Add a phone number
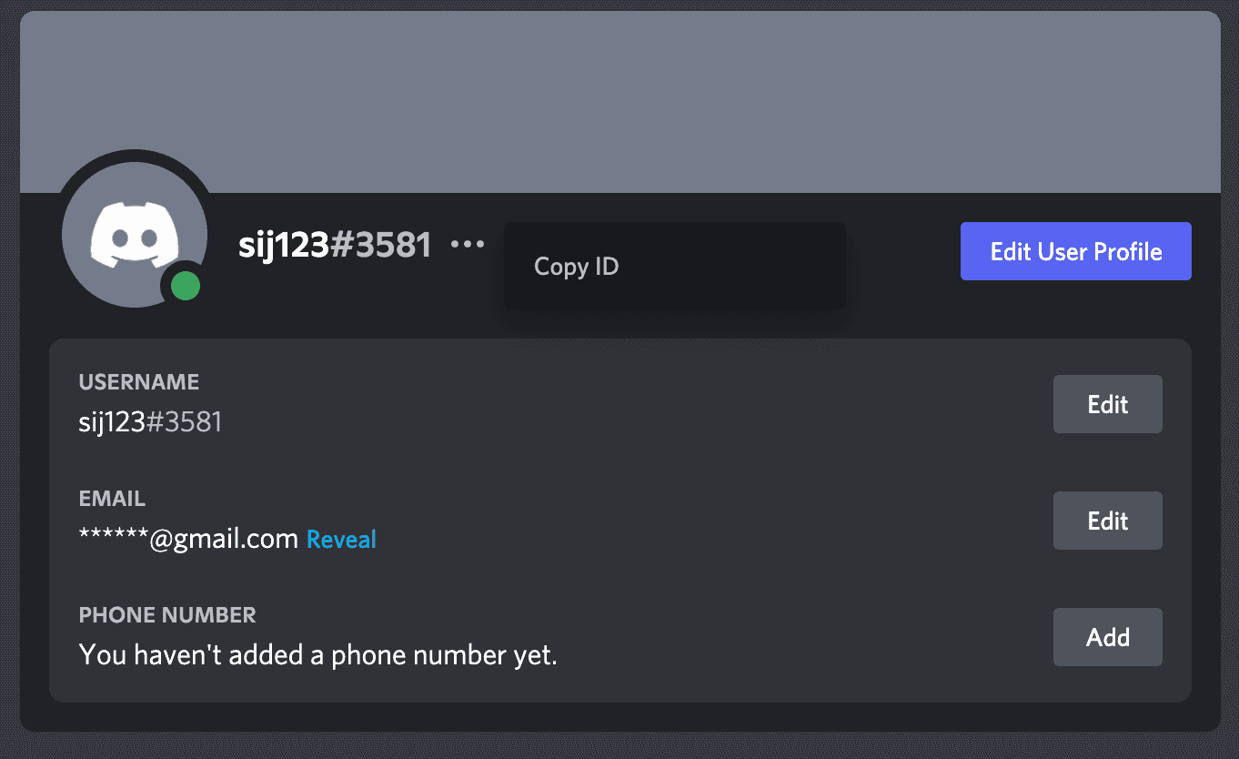Image resolution: width=1239 pixels, height=759 pixels. [1108, 637]
